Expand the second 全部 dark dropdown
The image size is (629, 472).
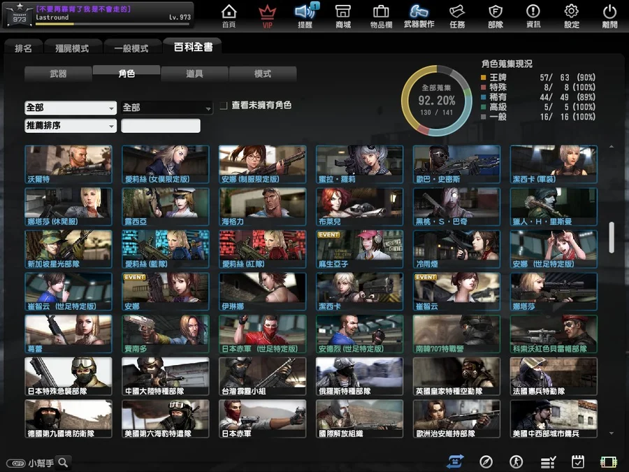[x=167, y=108]
